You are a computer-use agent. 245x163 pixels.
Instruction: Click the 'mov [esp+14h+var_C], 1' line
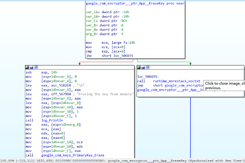click(x=51, y=116)
